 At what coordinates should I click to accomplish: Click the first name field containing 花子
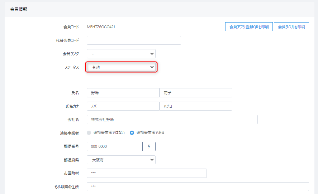196,93
